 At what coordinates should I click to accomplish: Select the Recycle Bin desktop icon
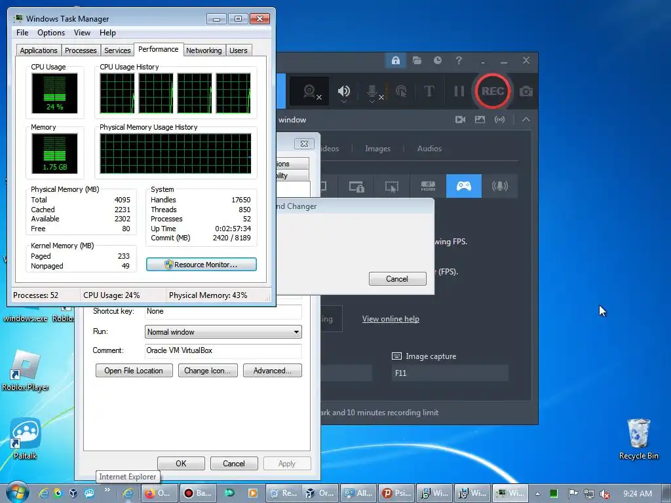coord(638,439)
